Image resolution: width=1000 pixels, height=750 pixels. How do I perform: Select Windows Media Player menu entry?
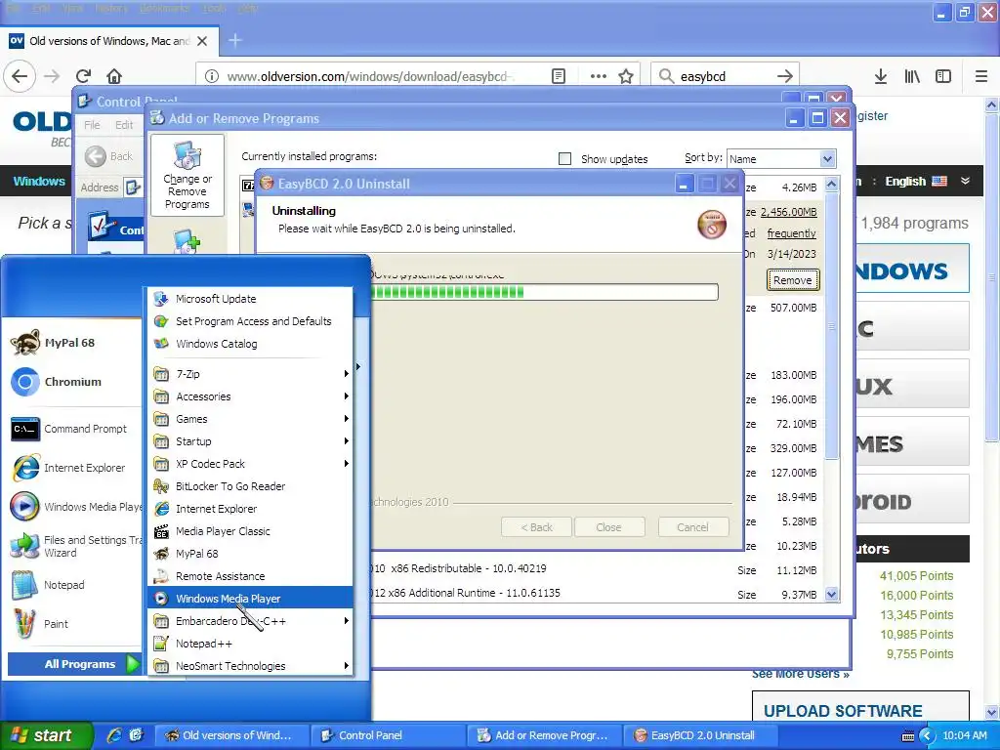coord(250,599)
